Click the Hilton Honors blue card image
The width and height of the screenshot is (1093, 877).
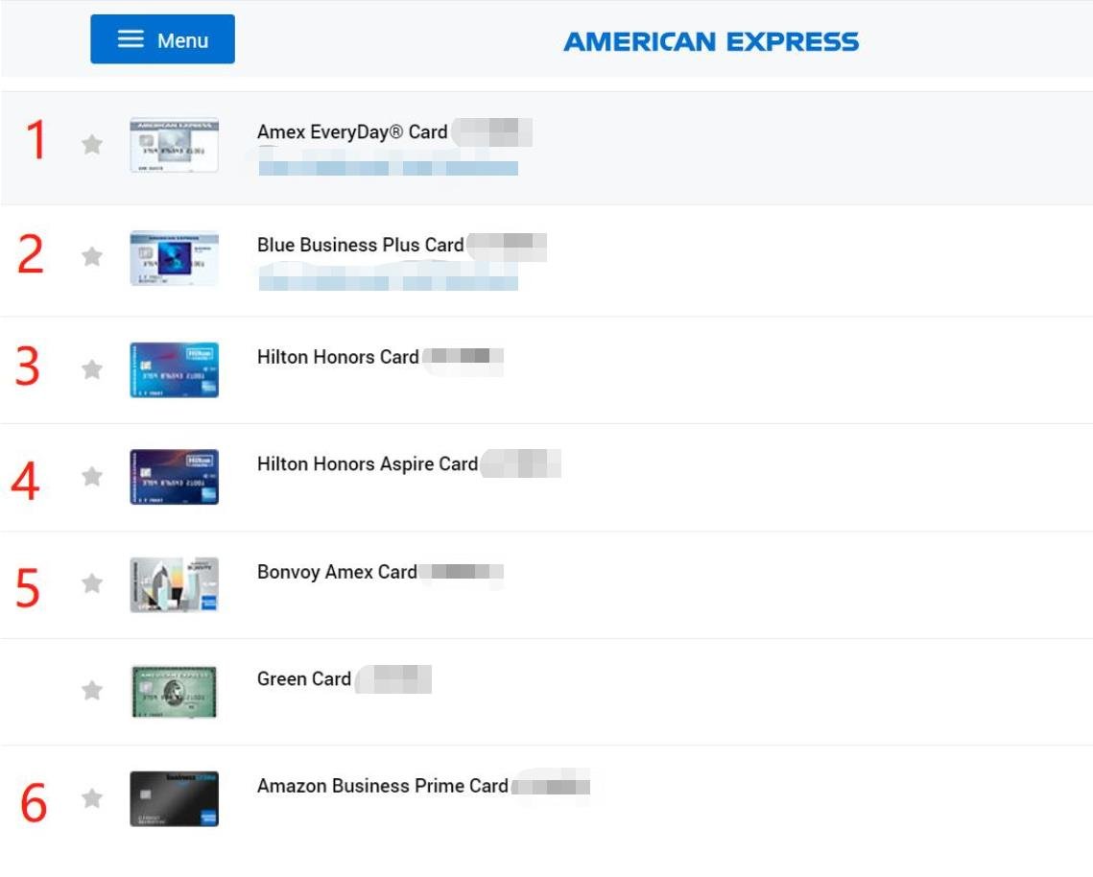click(175, 370)
